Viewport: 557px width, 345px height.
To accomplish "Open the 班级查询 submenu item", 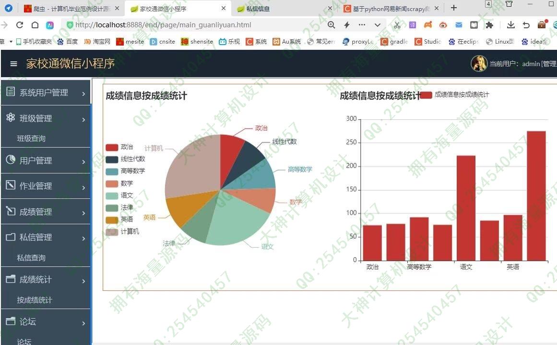I will (31, 138).
